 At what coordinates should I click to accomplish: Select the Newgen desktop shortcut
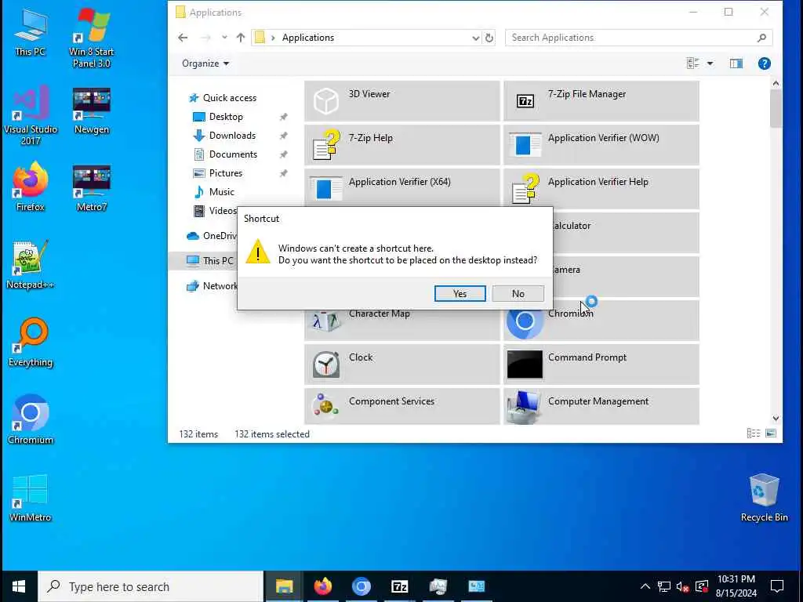[92, 111]
